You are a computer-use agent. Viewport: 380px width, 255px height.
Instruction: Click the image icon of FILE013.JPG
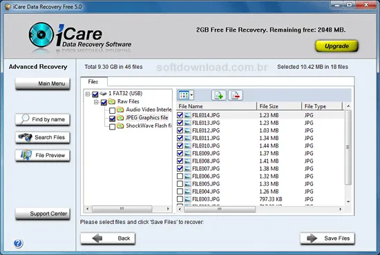pyautogui.click(x=187, y=123)
